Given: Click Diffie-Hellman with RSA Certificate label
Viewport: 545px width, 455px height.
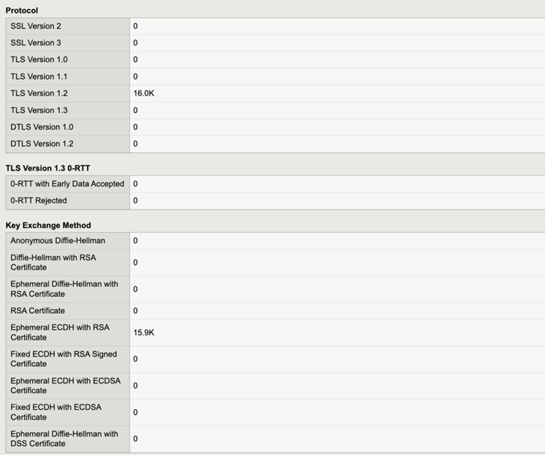Looking at the screenshot, I should coord(53,262).
